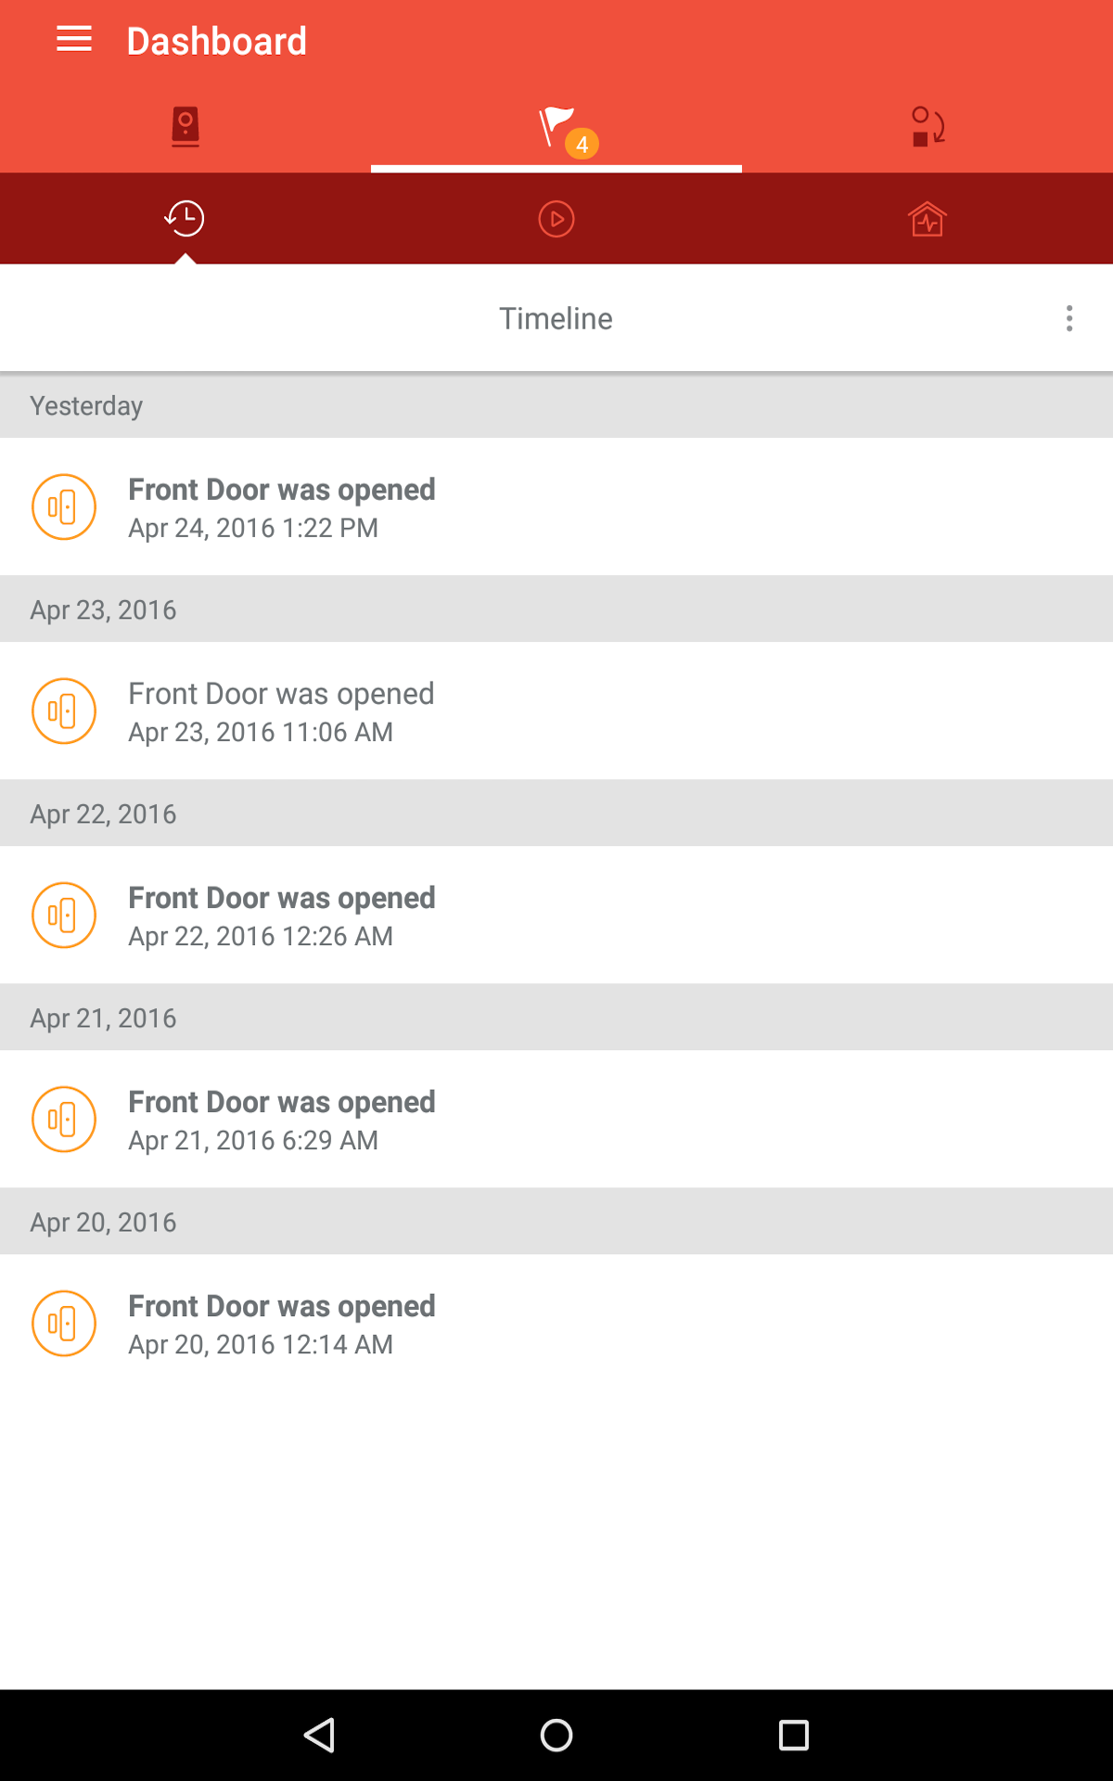Open the home health monitor icon
The image size is (1113, 1781).
tap(927, 219)
